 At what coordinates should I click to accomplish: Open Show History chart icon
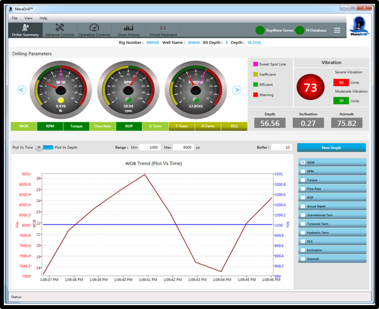tap(129, 28)
